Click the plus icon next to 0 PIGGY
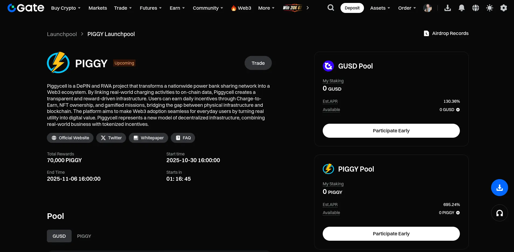The height and width of the screenshot is (252, 514). click(458, 213)
